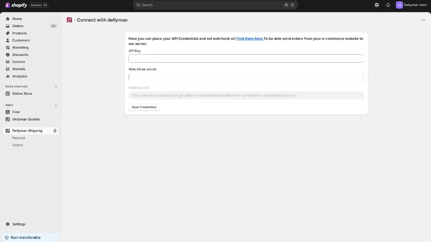Image resolution: width=431 pixels, height=242 pixels.
Task: Click the Web-Hook secret input field
Action: [246, 77]
